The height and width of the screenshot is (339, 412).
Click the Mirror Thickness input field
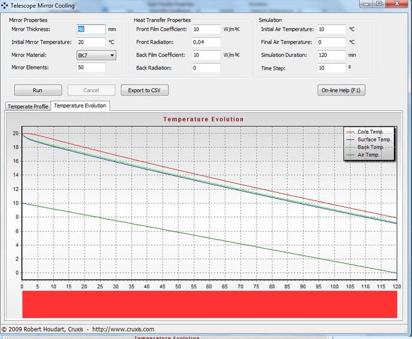coord(91,29)
